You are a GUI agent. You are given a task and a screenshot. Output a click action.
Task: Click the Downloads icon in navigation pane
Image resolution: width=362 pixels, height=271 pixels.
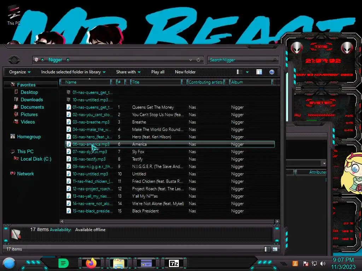click(x=16, y=99)
